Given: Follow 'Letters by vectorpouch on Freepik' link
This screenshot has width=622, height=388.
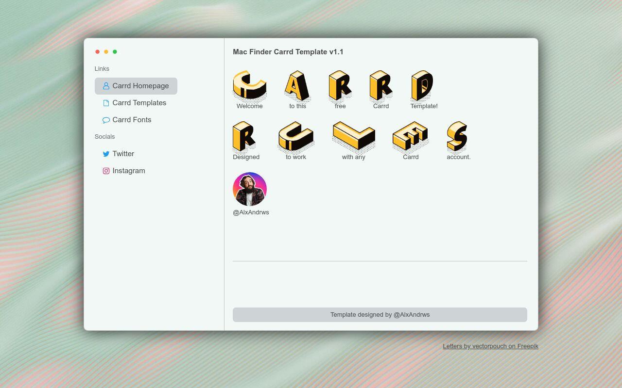Looking at the screenshot, I should (x=490, y=346).
